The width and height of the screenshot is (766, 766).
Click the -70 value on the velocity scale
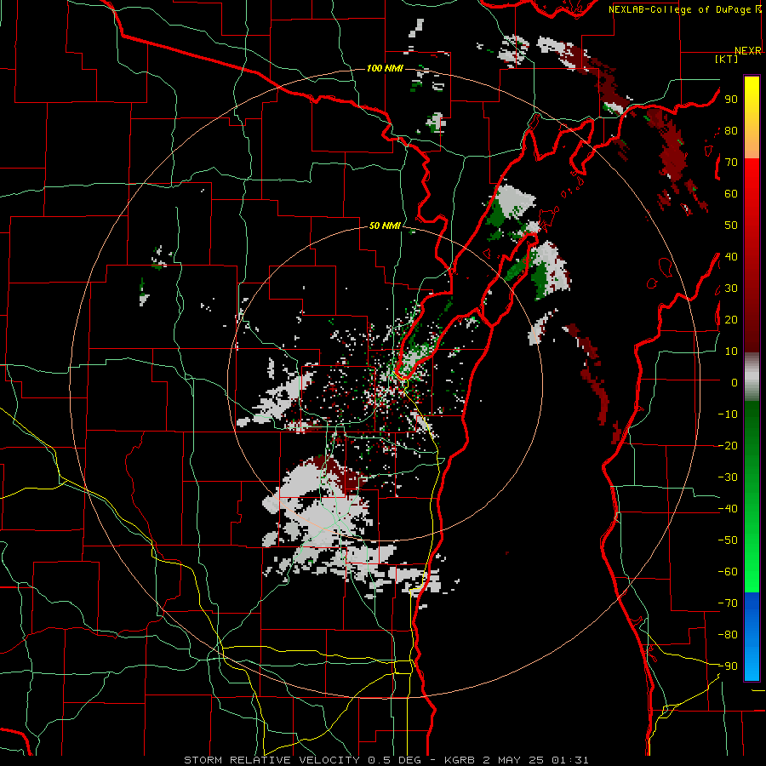tap(728, 603)
